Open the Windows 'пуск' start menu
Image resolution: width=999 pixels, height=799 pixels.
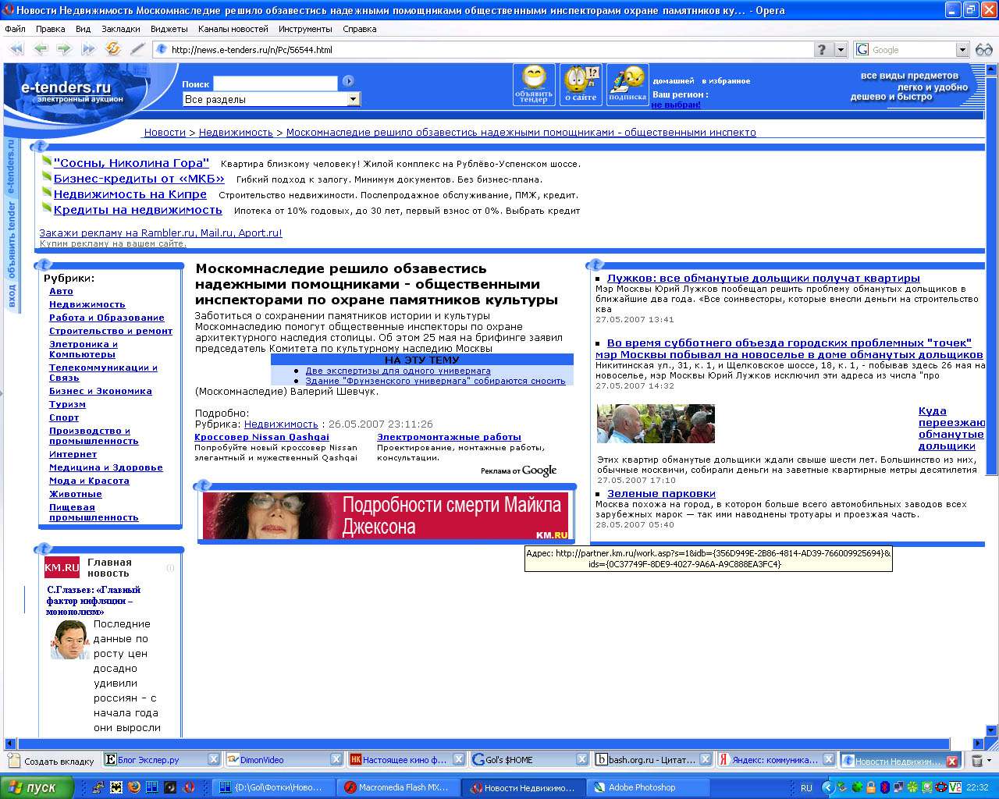pyautogui.click(x=37, y=787)
